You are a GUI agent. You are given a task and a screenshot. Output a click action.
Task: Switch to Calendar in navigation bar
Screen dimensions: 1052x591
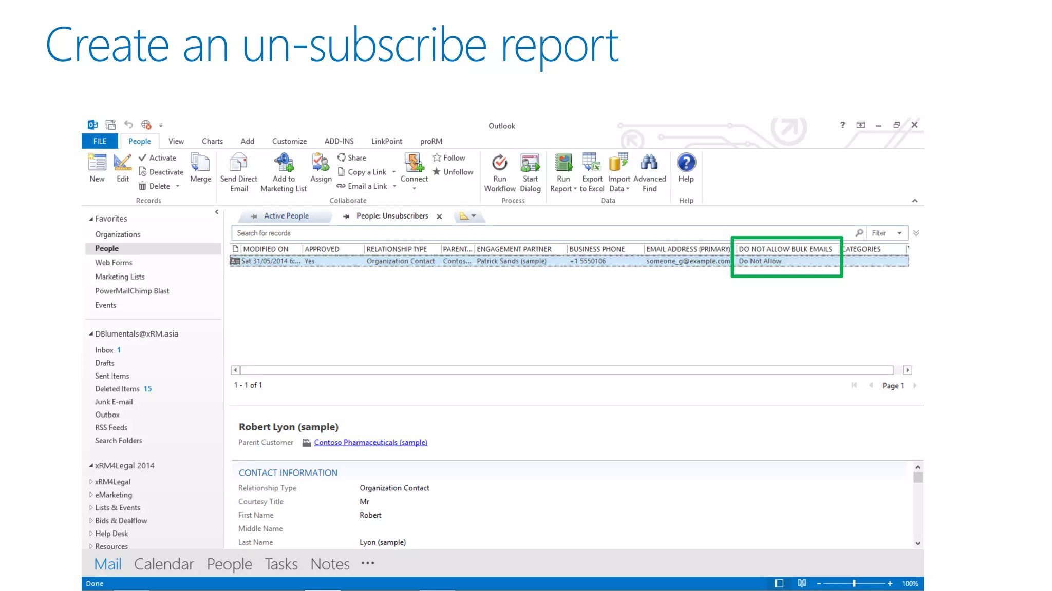pyautogui.click(x=164, y=564)
